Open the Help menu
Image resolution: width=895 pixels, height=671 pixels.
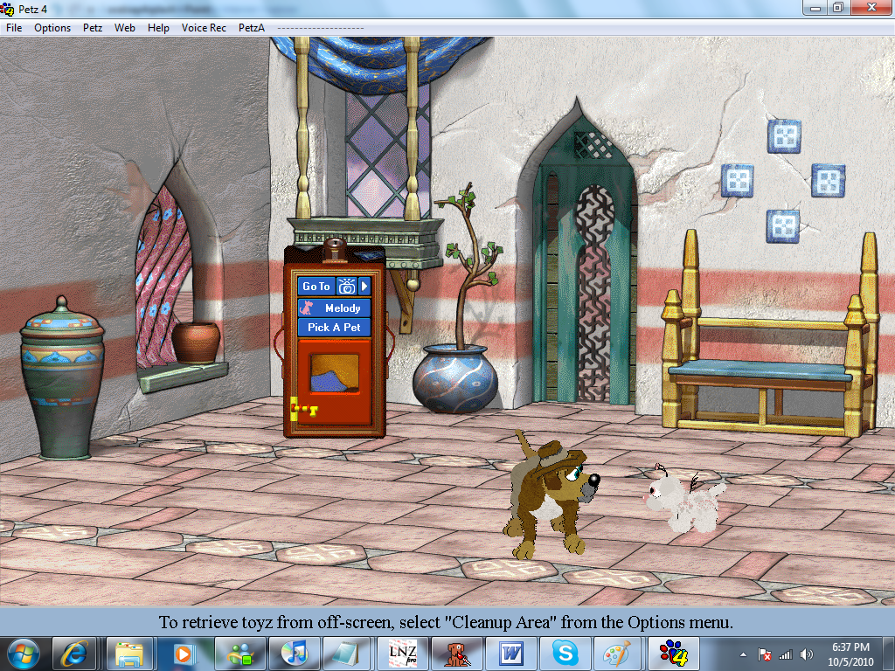click(158, 28)
